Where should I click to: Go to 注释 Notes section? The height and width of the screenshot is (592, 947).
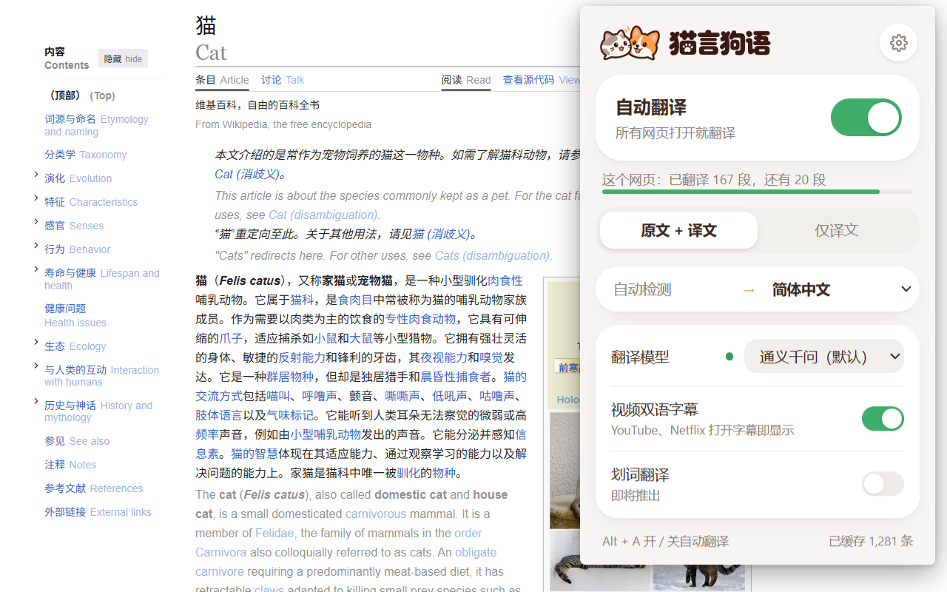click(70, 465)
